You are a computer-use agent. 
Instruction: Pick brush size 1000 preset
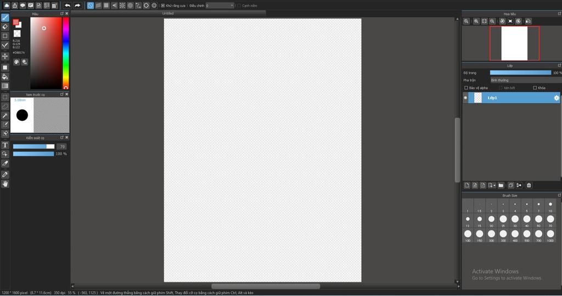click(x=550, y=236)
